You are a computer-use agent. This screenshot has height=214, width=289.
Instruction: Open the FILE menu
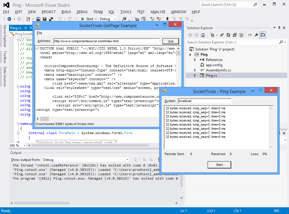click(x=6, y=12)
